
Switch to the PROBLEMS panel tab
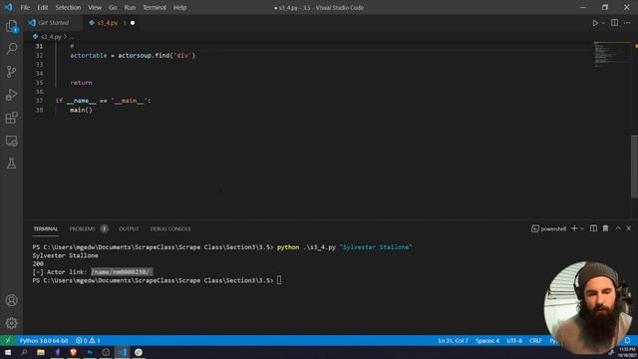click(82, 228)
